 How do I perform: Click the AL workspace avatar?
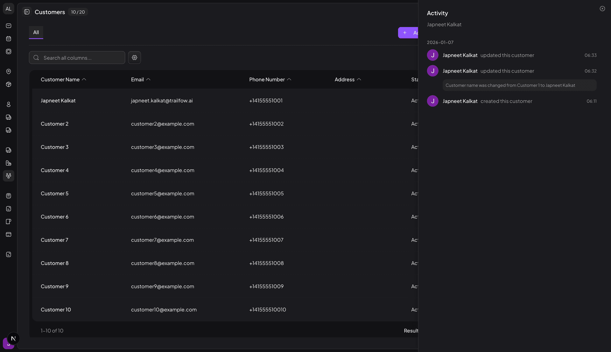(9, 9)
